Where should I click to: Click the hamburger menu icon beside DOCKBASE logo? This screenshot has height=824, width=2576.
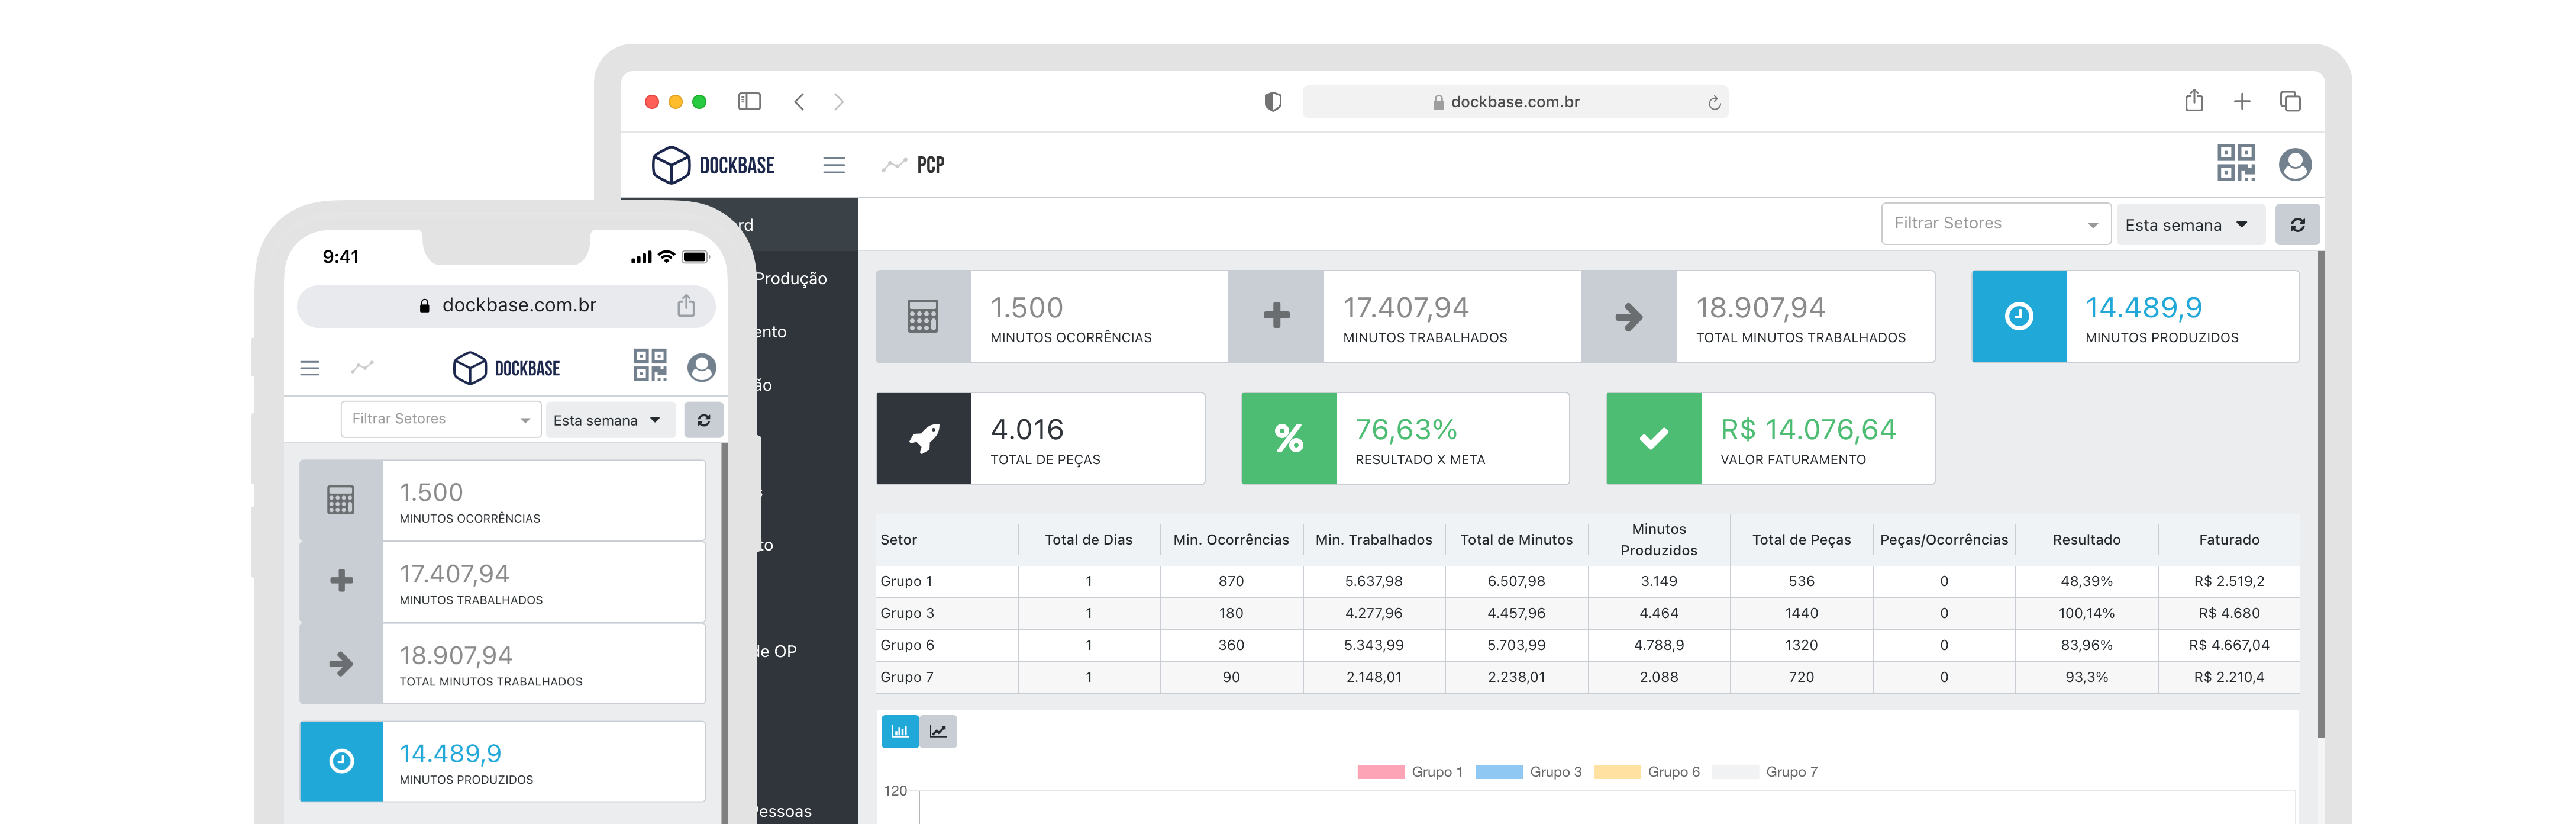[833, 165]
